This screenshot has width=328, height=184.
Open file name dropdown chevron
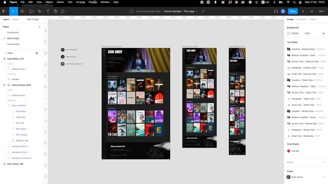[x=197, y=11]
